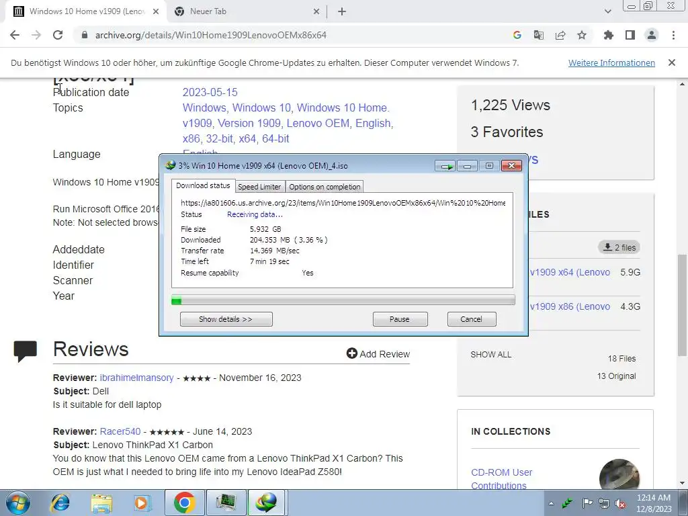Select the download URL text
The image size is (688, 516).
(x=343, y=203)
